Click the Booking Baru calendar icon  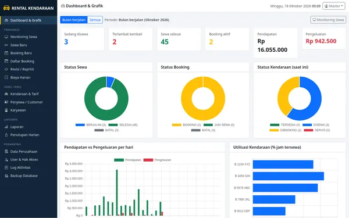6,53
